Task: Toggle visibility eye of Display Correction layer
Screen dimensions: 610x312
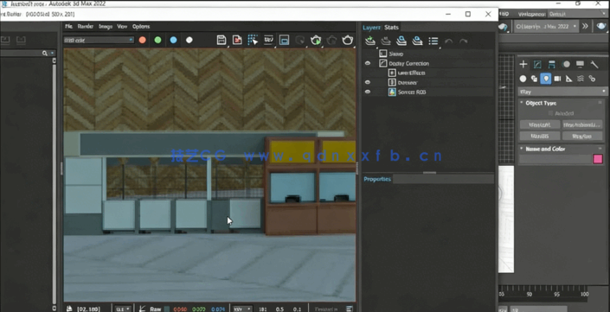Action: coord(368,63)
